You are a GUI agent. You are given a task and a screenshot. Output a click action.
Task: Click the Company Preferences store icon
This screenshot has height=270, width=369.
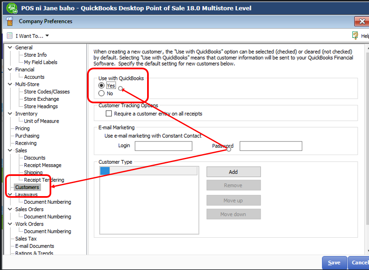click(10, 21)
